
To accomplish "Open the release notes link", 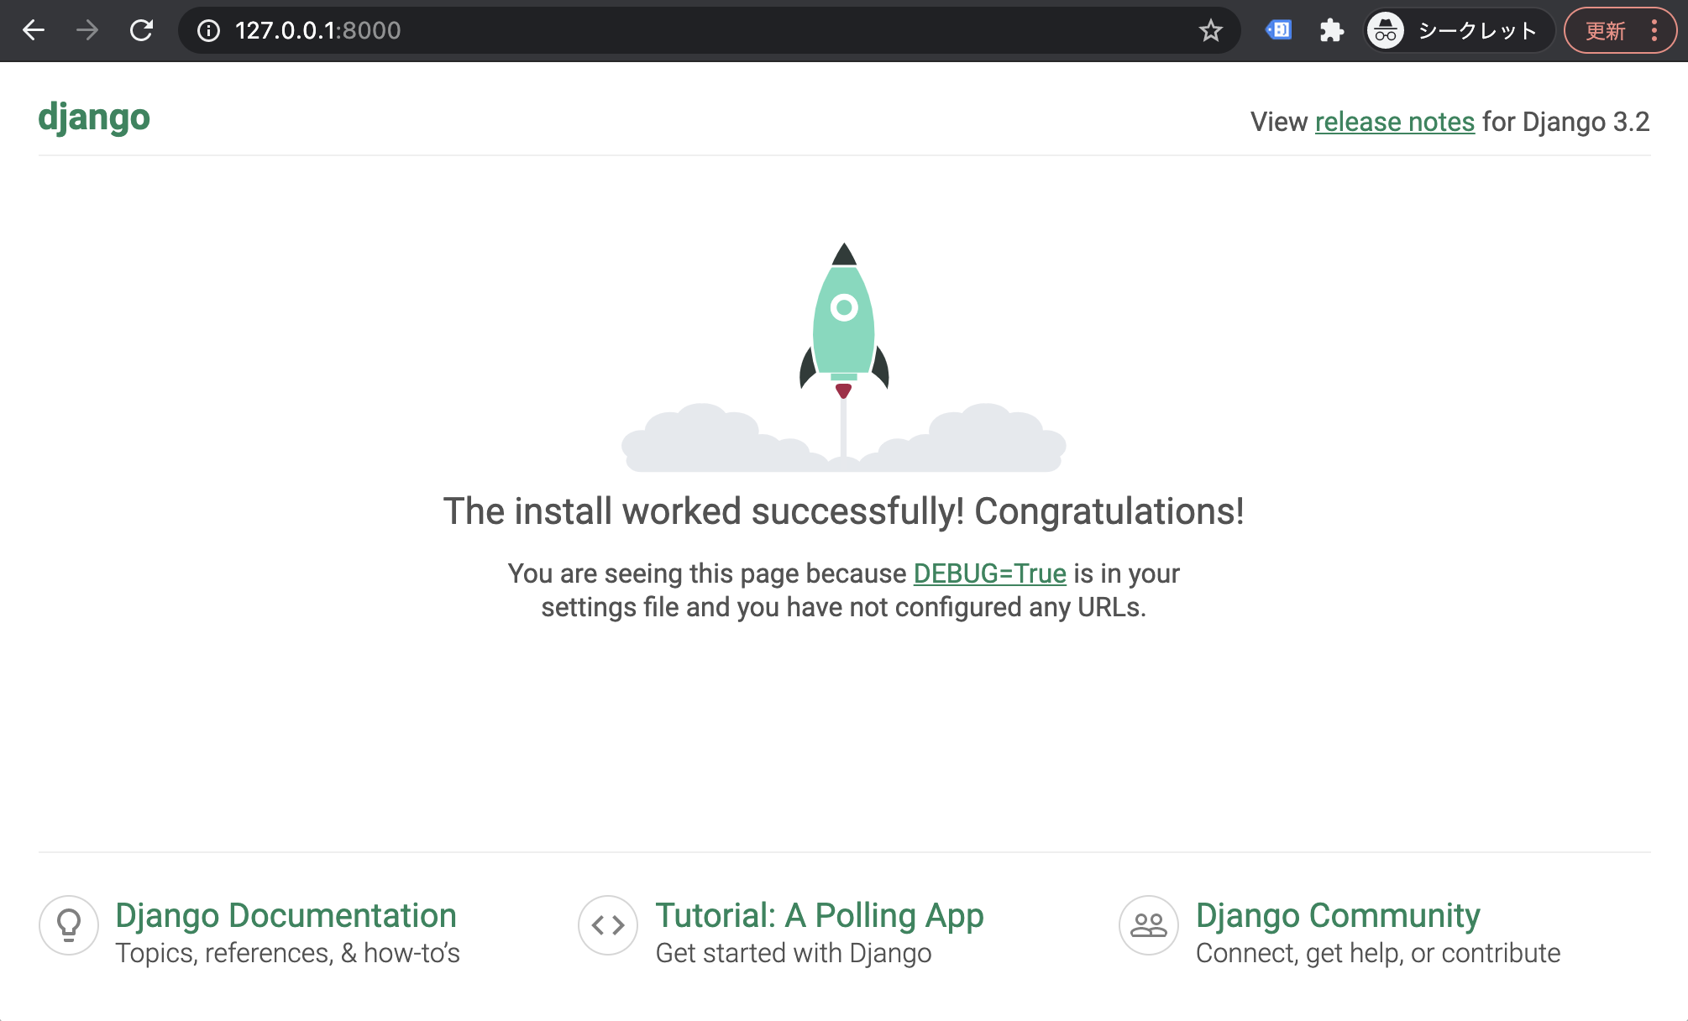I will 1394,122.
